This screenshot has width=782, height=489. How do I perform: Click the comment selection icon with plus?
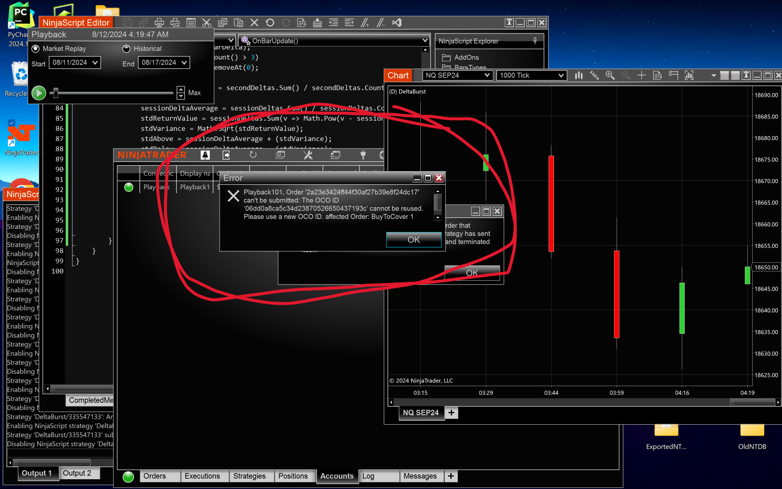coord(365,23)
